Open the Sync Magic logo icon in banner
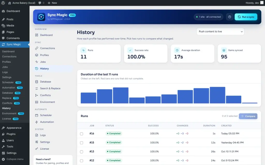The image size is (265, 165). coord(41,17)
